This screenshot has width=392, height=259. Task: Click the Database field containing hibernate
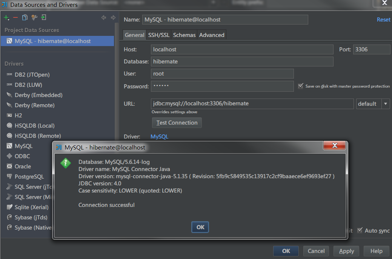[242, 62]
